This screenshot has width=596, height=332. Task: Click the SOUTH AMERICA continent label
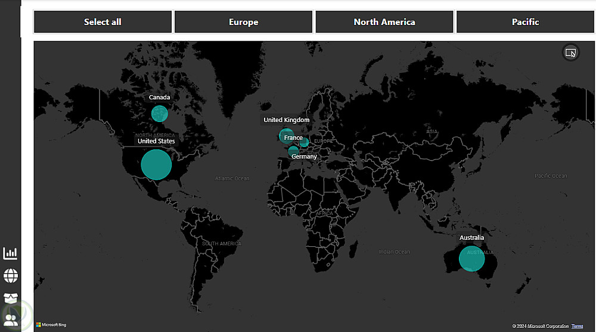pyautogui.click(x=222, y=243)
